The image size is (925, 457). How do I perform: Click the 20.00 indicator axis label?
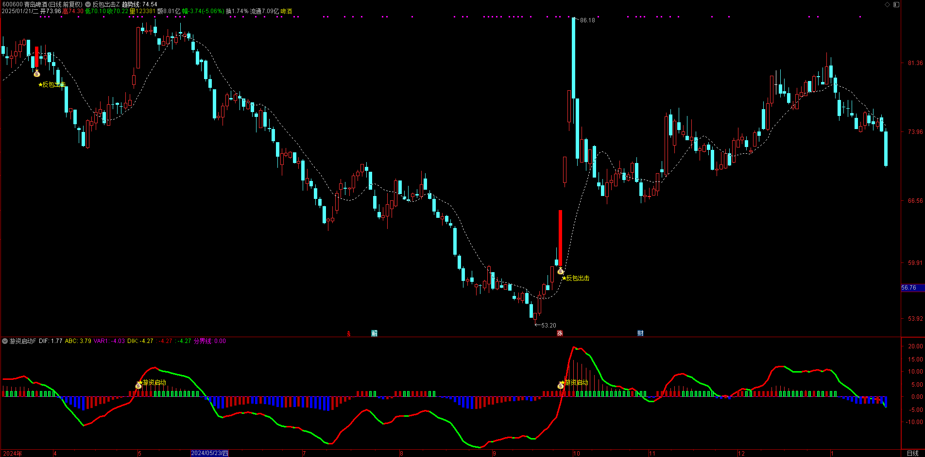(915, 346)
